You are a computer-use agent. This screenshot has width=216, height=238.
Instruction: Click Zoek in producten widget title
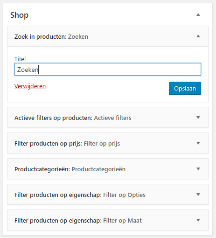point(108,36)
